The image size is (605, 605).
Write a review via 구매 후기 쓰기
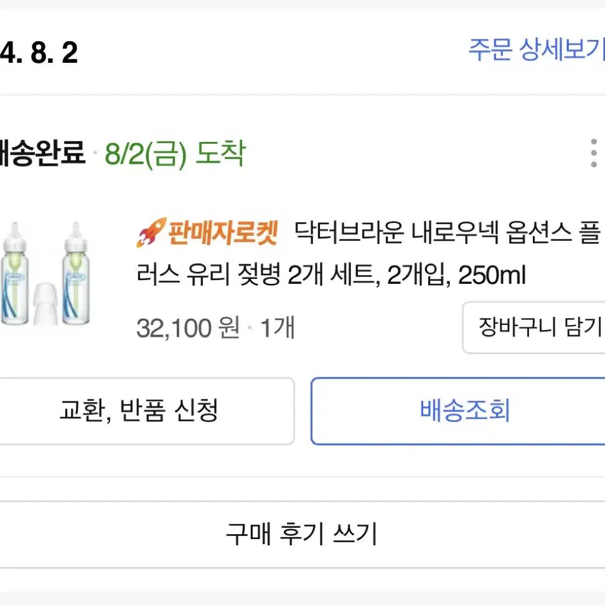point(302,533)
